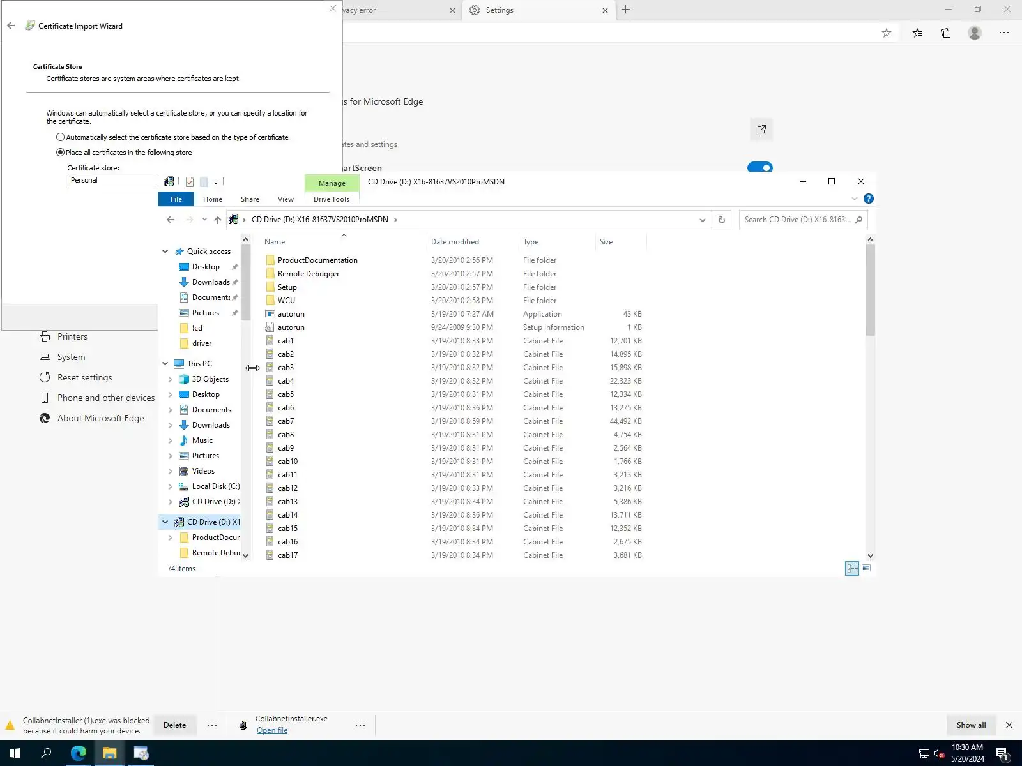
Task: Click Properties icon in Explorer quick access toolbar
Action: coord(190,182)
